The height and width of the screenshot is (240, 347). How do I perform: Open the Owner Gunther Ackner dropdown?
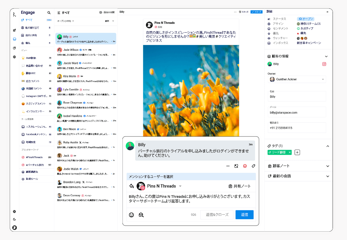tap(297, 79)
